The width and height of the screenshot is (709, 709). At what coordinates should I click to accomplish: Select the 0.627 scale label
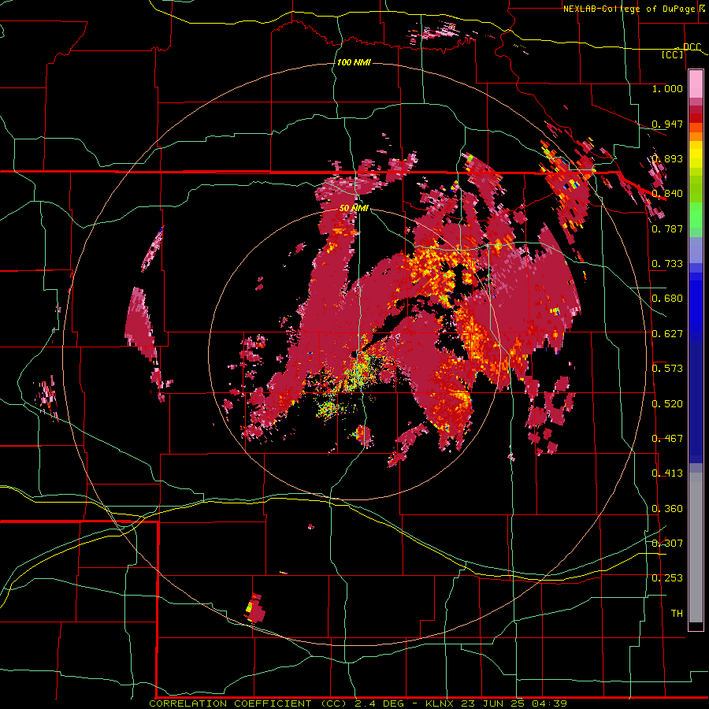click(x=667, y=334)
